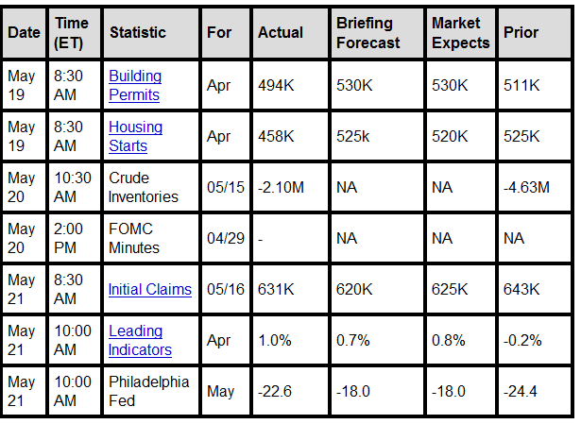Click the Prior column header
The width and height of the screenshot is (581, 424).
pos(521,33)
